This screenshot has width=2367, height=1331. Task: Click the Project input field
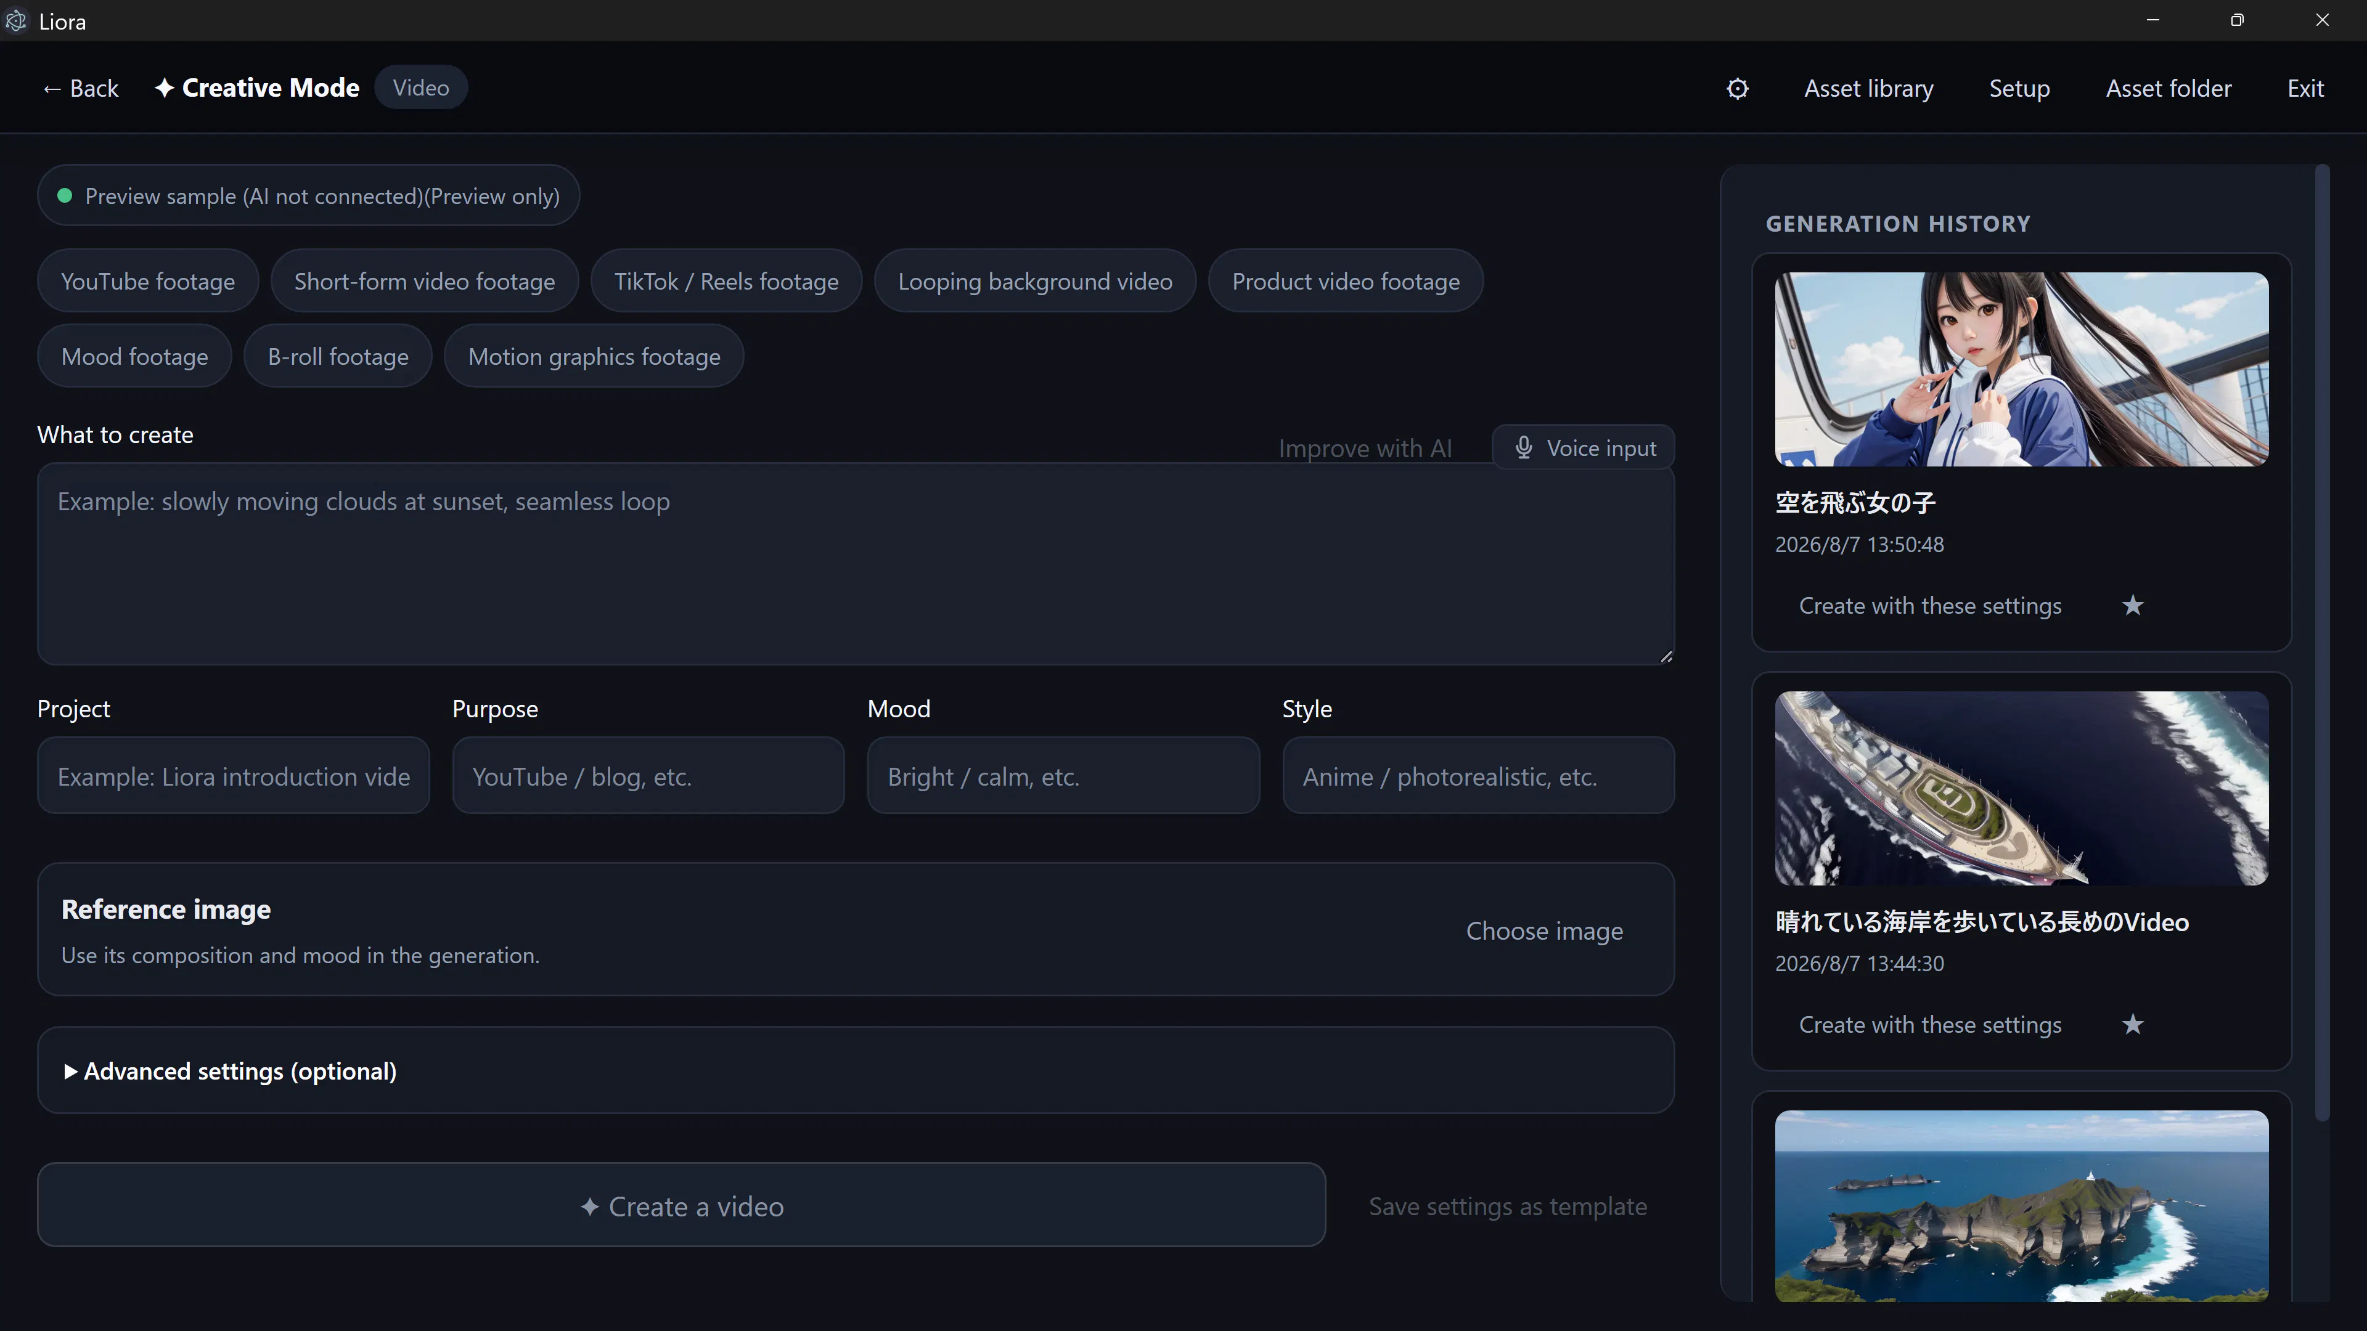click(x=234, y=776)
